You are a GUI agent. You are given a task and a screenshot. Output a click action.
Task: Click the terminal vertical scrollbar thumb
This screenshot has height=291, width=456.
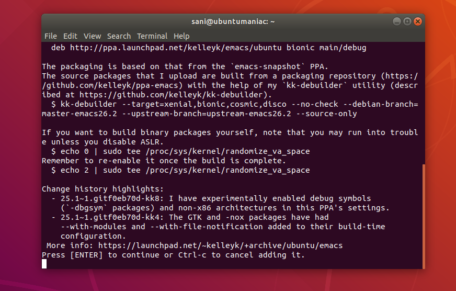[x=424, y=217]
